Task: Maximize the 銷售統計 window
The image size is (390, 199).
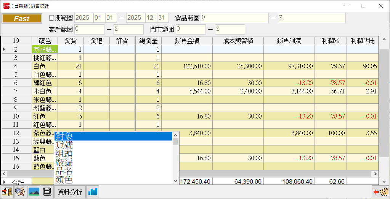Action: pyautogui.click(x=363, y=6)
